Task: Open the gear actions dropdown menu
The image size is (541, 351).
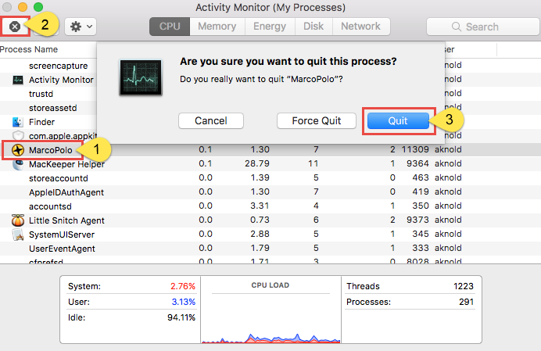Action: [x=81, y=27]
